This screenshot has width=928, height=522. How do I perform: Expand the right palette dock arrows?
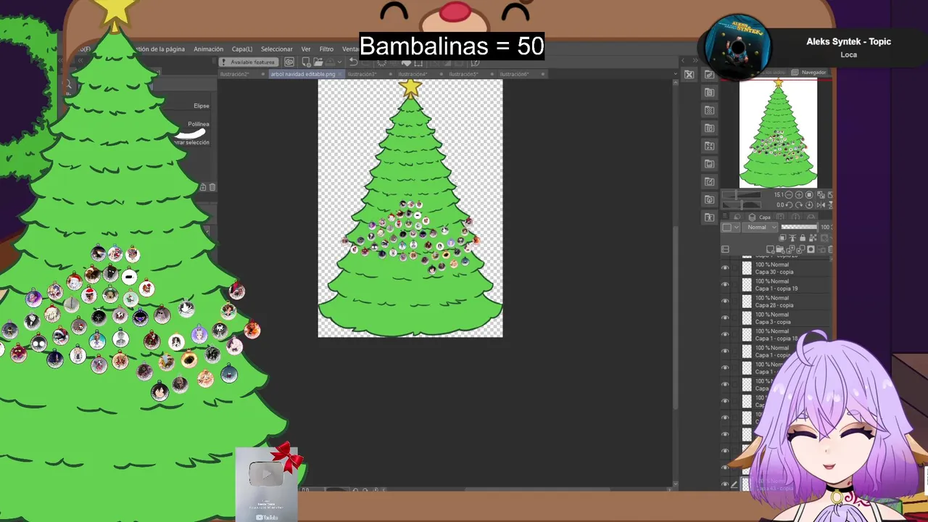click(x=695, y=61)
